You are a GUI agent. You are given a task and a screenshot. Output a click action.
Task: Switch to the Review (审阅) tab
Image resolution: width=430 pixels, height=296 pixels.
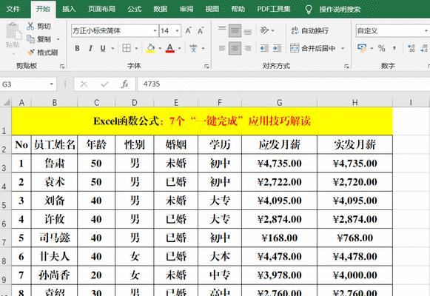tap(187, 9)
